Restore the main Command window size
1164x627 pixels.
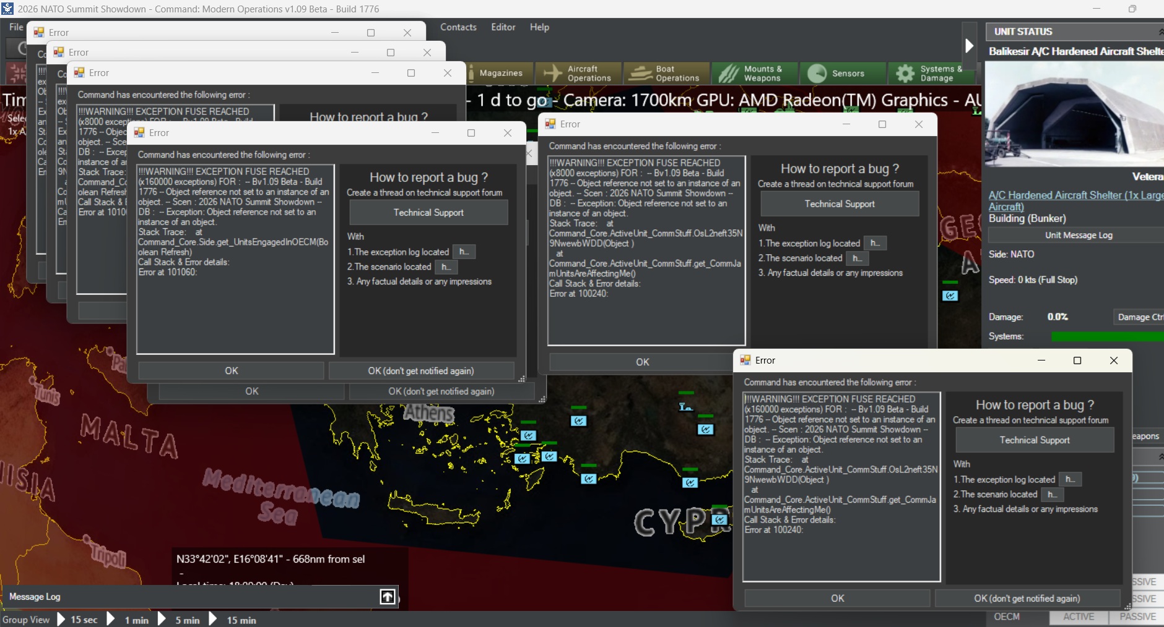pos(1132,9)
